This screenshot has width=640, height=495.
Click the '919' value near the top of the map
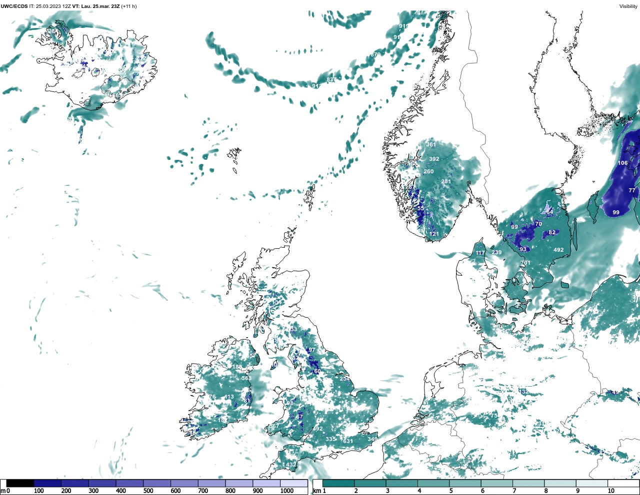click(x=403, y=26)
